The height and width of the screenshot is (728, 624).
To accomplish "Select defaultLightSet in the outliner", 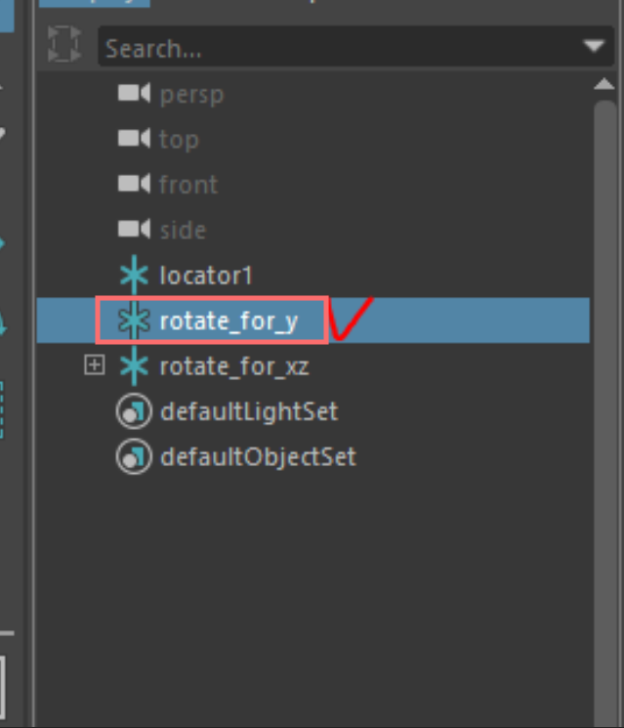I will (x=248, y=411).
